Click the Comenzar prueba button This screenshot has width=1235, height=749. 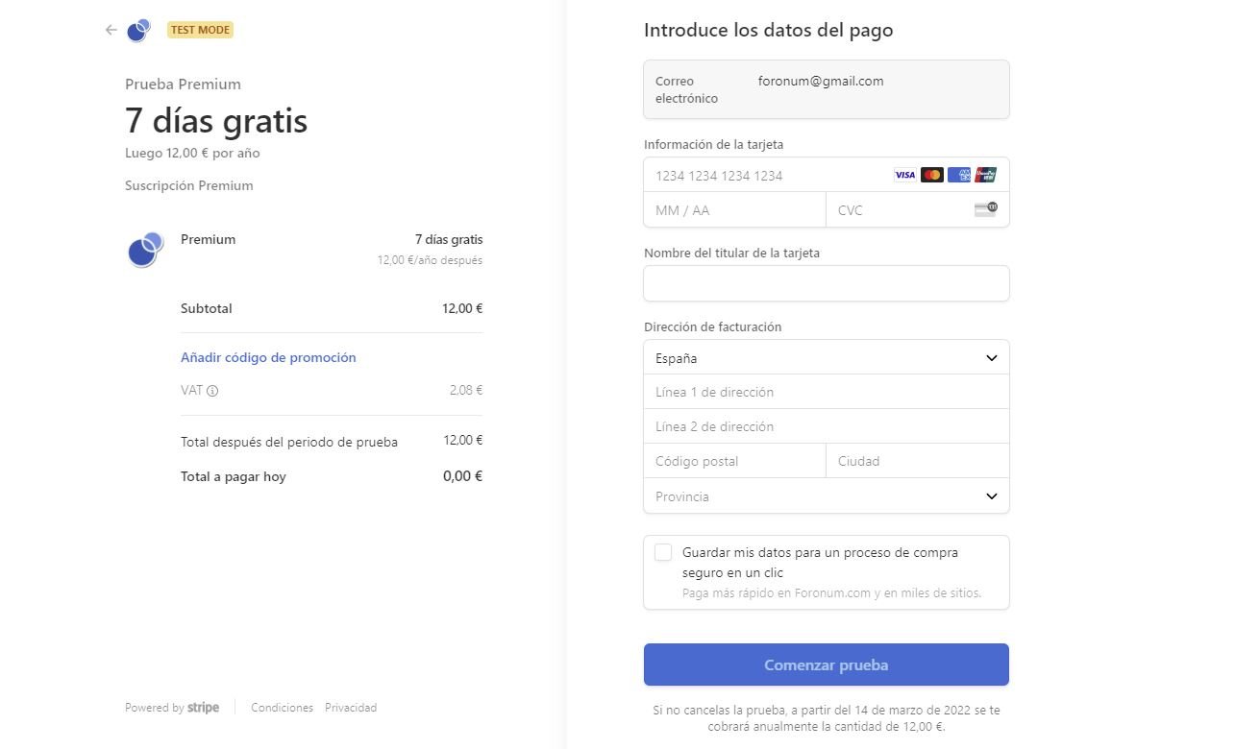tap(827, 664)
